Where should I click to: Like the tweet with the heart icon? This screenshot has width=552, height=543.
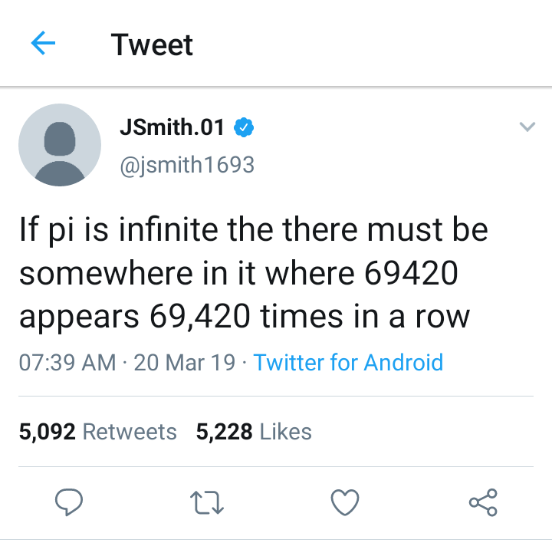pos(345,502)
